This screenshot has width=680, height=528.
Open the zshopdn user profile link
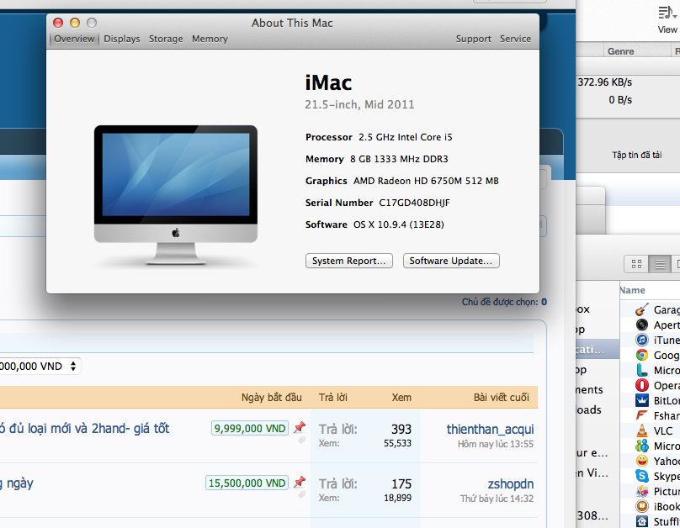coord(511,483)
